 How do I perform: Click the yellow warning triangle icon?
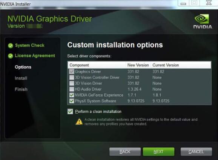pyautogui.click(x=79, y=122)
